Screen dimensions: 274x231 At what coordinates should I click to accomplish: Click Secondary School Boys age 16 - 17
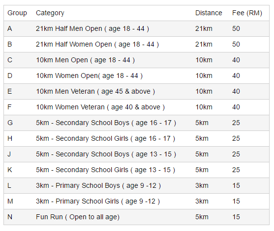[x=106, y=123]
